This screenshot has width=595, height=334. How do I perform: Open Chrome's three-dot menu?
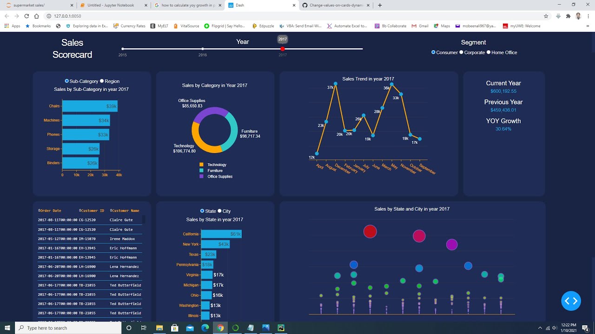(588, 15)
